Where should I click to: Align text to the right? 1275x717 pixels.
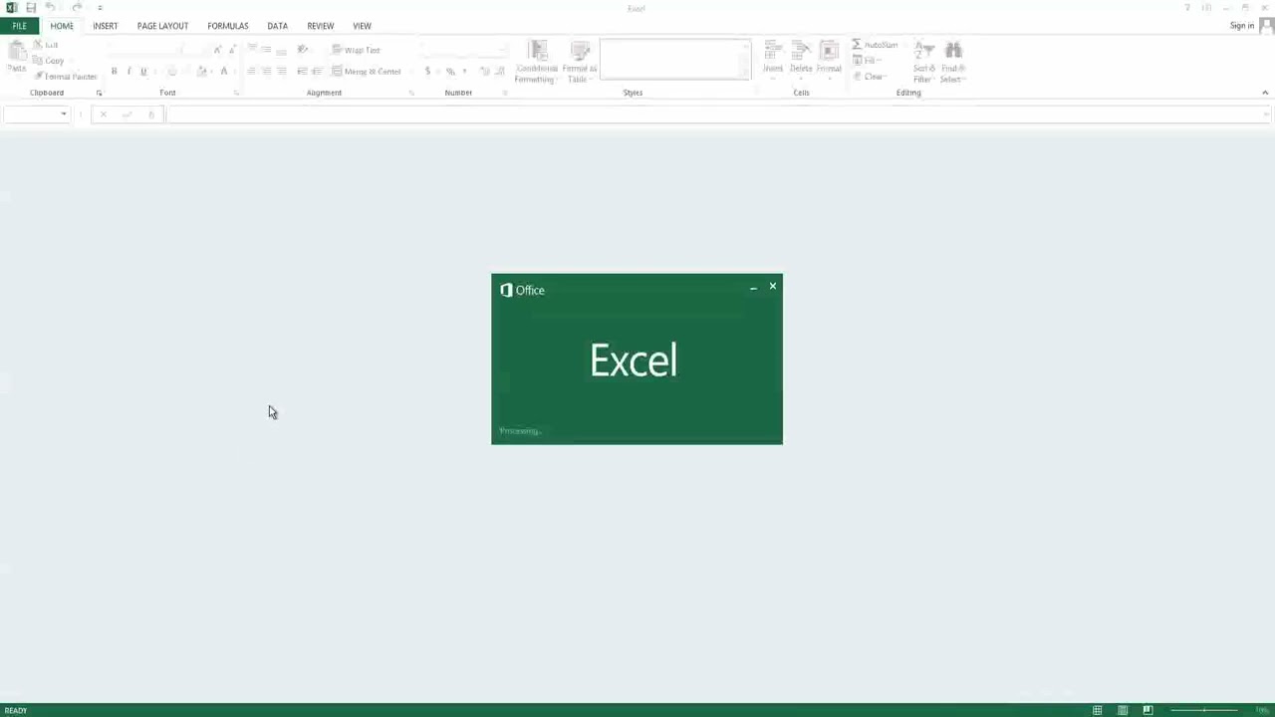pyautogui.click(x=281, y=72)
